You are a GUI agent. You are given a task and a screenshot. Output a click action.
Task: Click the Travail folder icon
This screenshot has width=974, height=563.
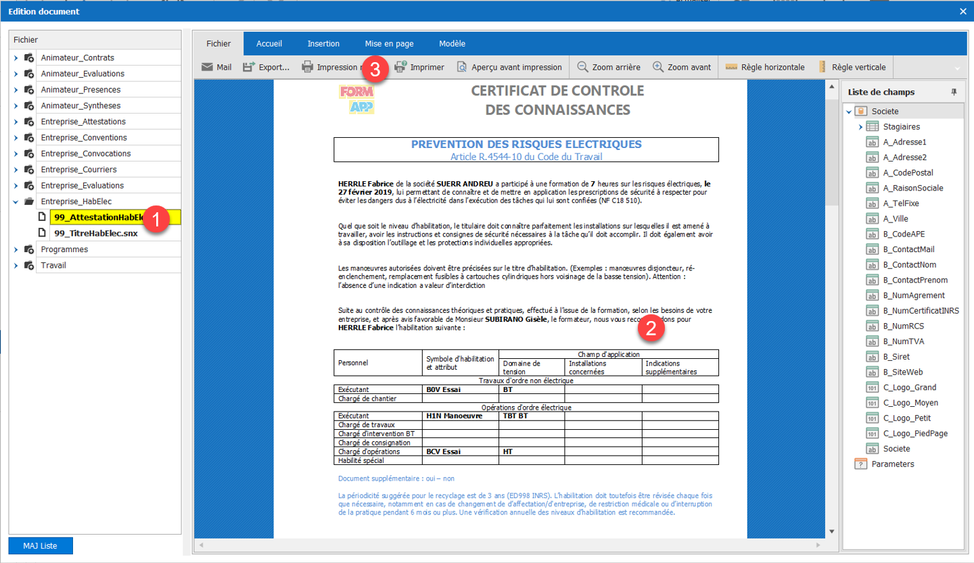point(29,266)
